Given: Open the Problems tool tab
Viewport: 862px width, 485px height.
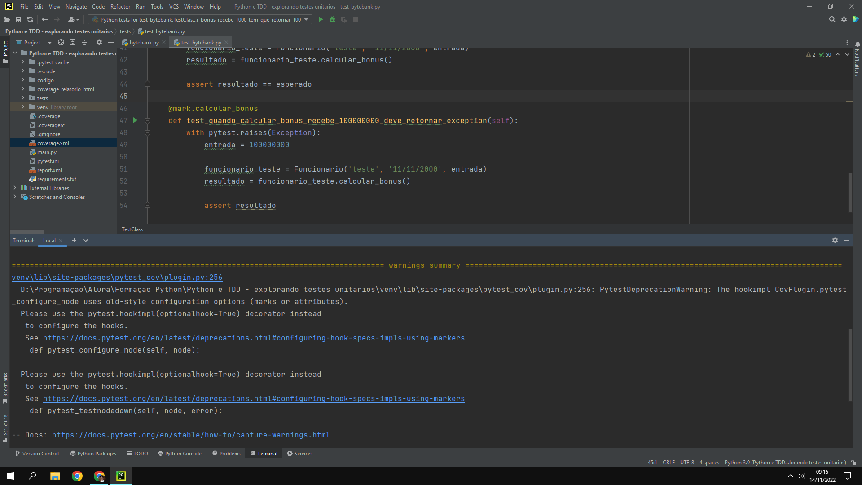Looking at the screenshot, I should (227, 454).
